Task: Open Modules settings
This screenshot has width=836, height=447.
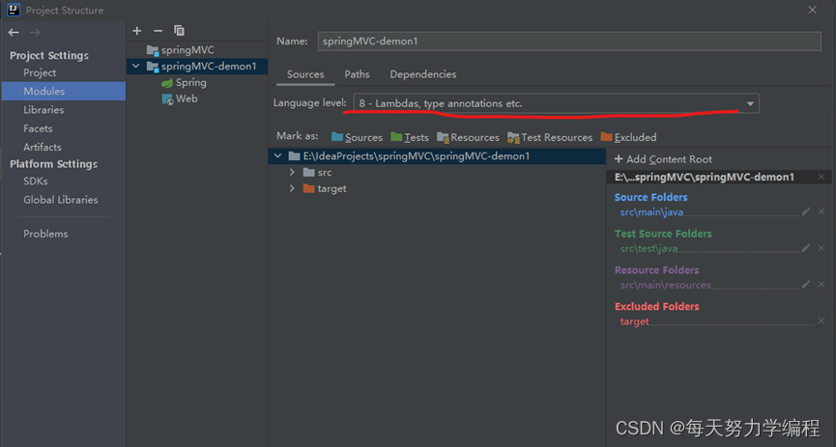Action: [x=64, y=91]
